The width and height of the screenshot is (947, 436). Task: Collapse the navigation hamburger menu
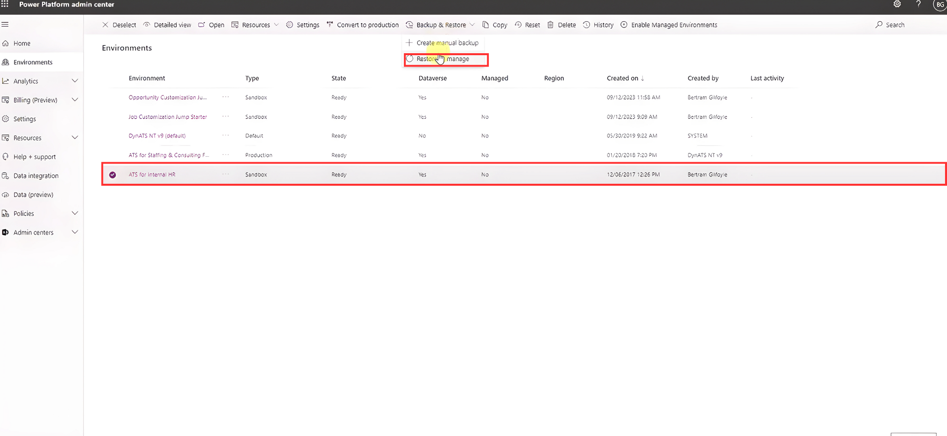(5, 24)
